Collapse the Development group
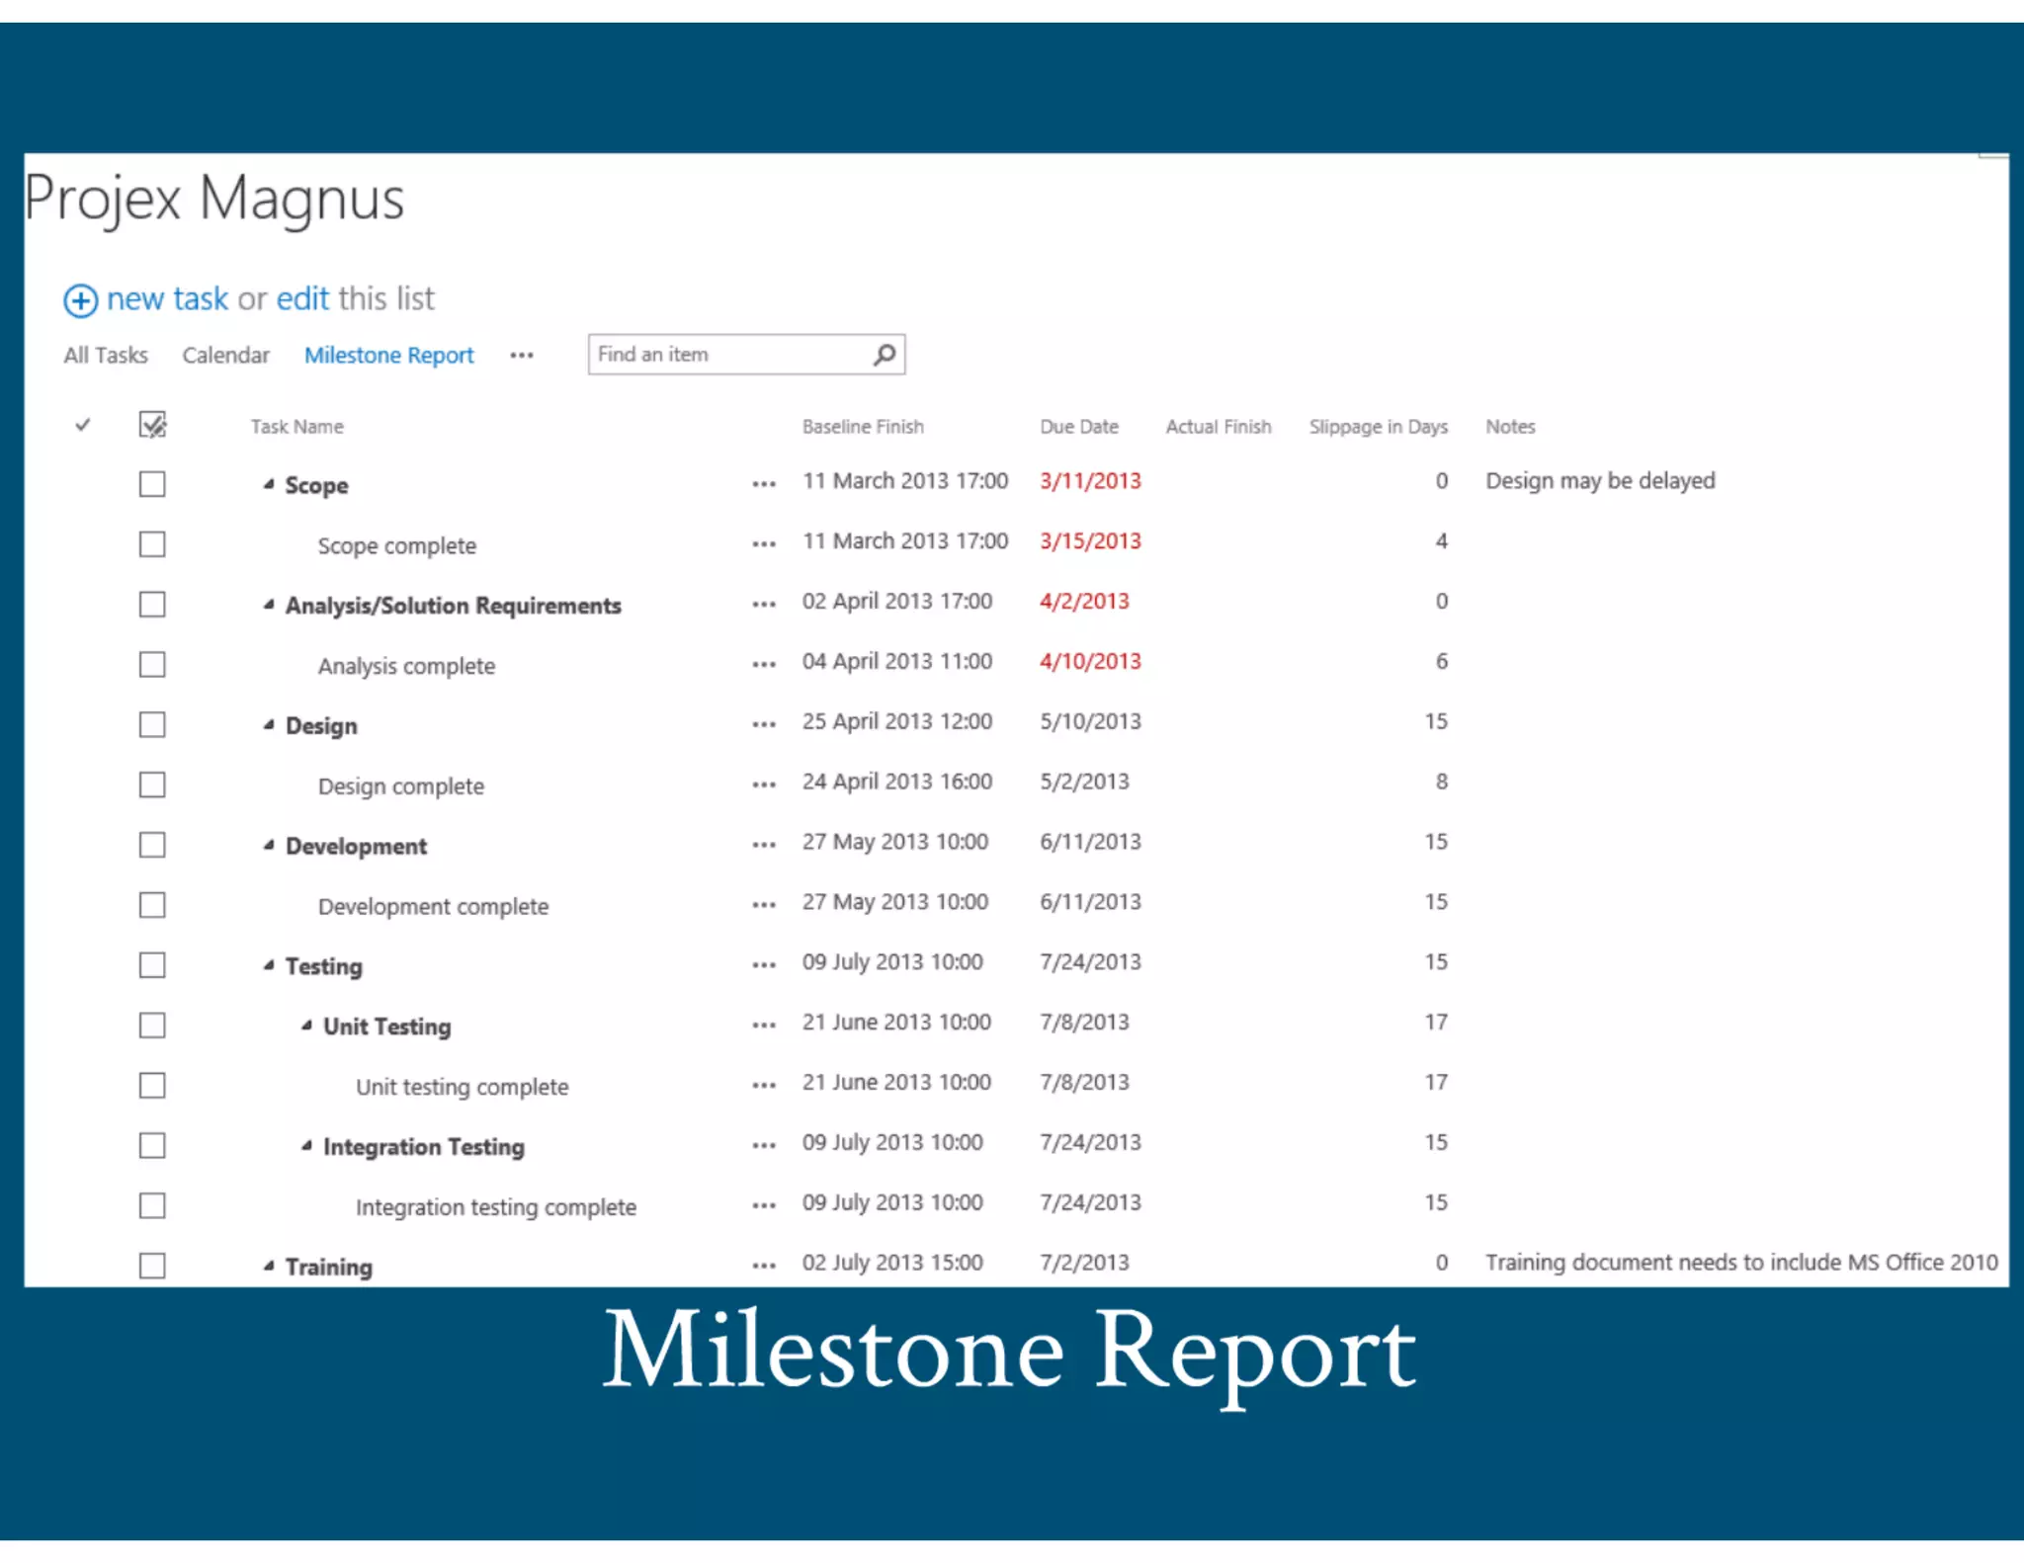2024x1563 pixels. tap(269, 846)
